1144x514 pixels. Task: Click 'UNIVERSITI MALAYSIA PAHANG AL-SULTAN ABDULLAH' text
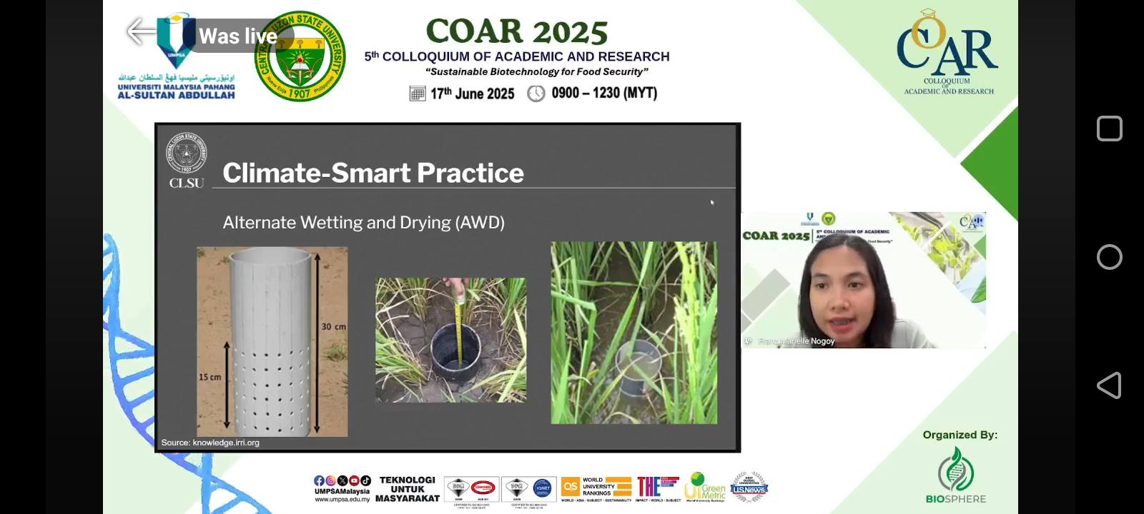(x=176, y=91)
